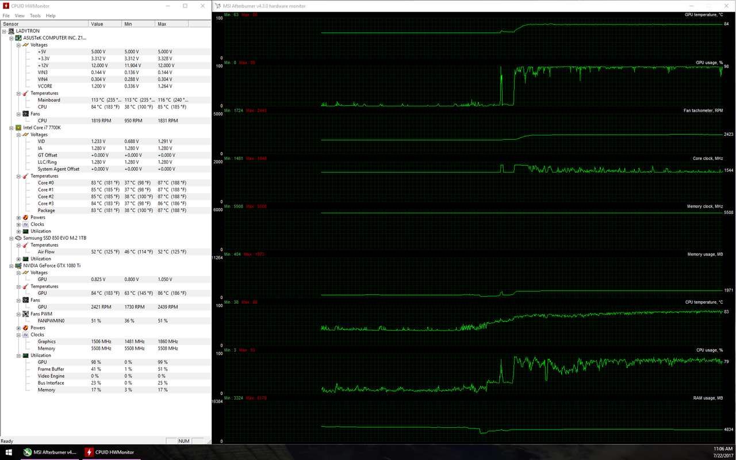Click the Sensor column header
Viewport: 736px width, 460px height.
pos(45,24)
